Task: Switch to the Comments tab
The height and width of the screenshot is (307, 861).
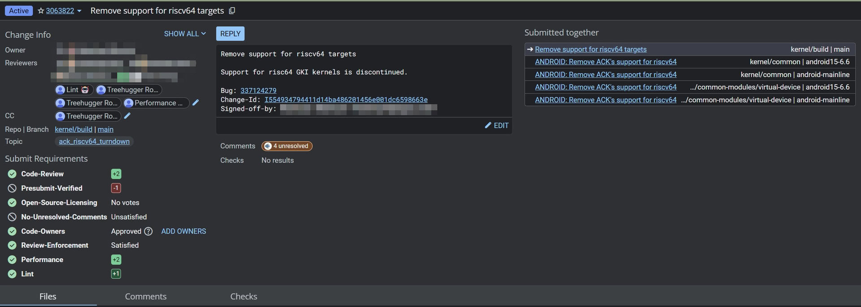Action: 145,296
